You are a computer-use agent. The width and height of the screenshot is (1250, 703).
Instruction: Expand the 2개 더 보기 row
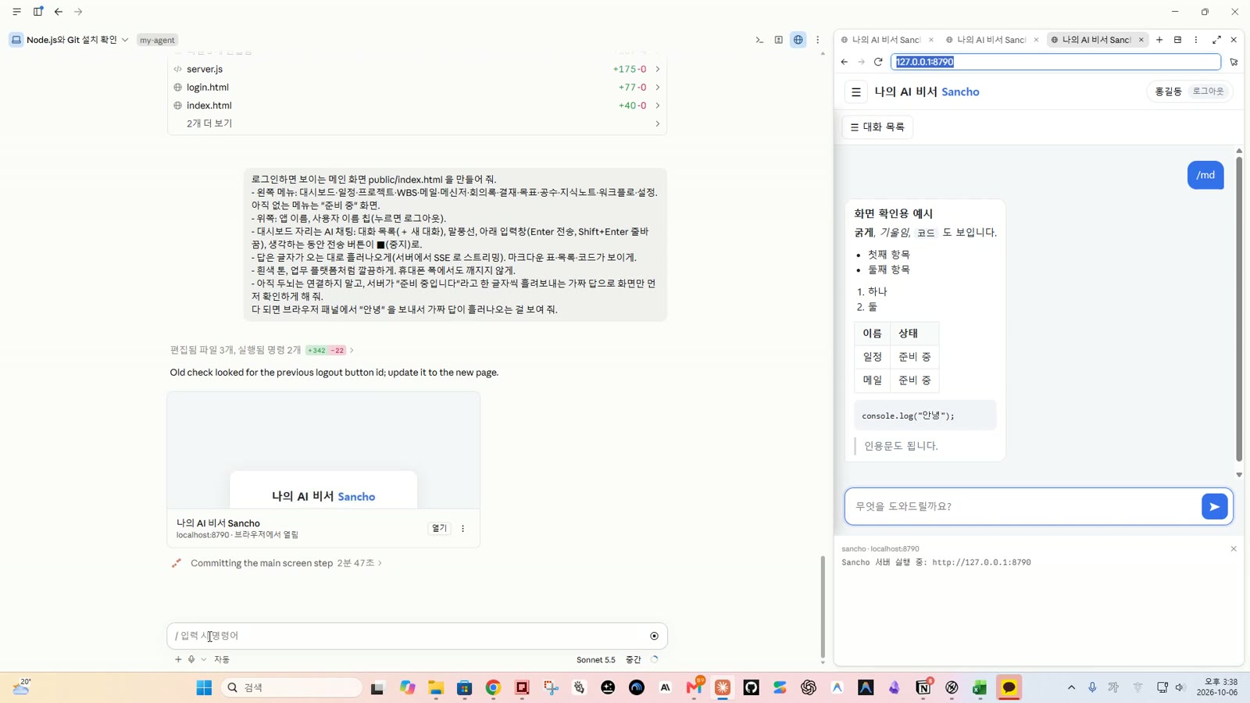point(417,123)
